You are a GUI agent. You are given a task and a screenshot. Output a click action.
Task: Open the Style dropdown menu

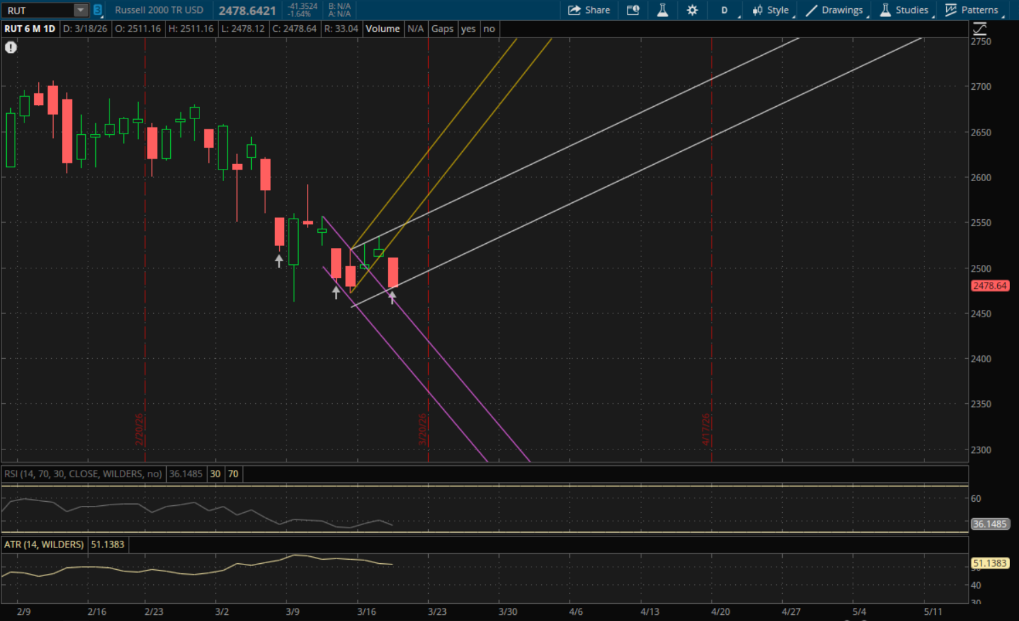tap(771, 10)
